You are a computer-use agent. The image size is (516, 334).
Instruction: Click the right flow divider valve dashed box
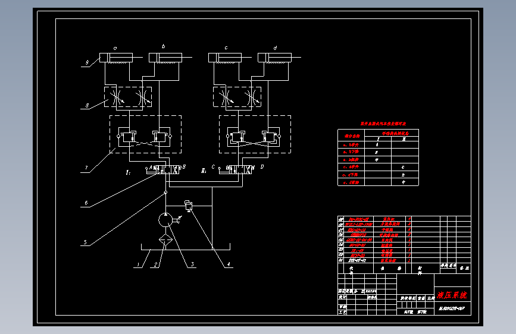tap(237, 97)
